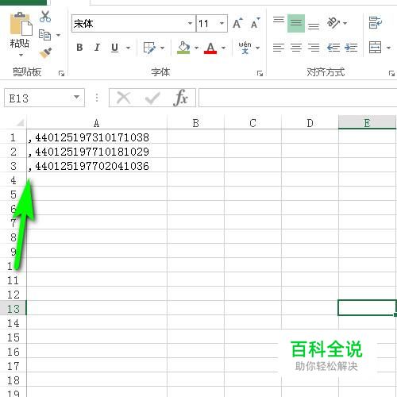Click the Select All corner triangle
Image resolution: width=397 pixels, height=397 pixels.
(20, 122)
